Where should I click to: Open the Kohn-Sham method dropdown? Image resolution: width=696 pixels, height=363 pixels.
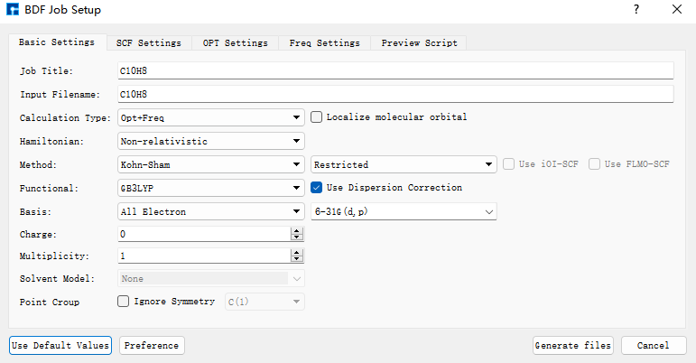[211, 164]
